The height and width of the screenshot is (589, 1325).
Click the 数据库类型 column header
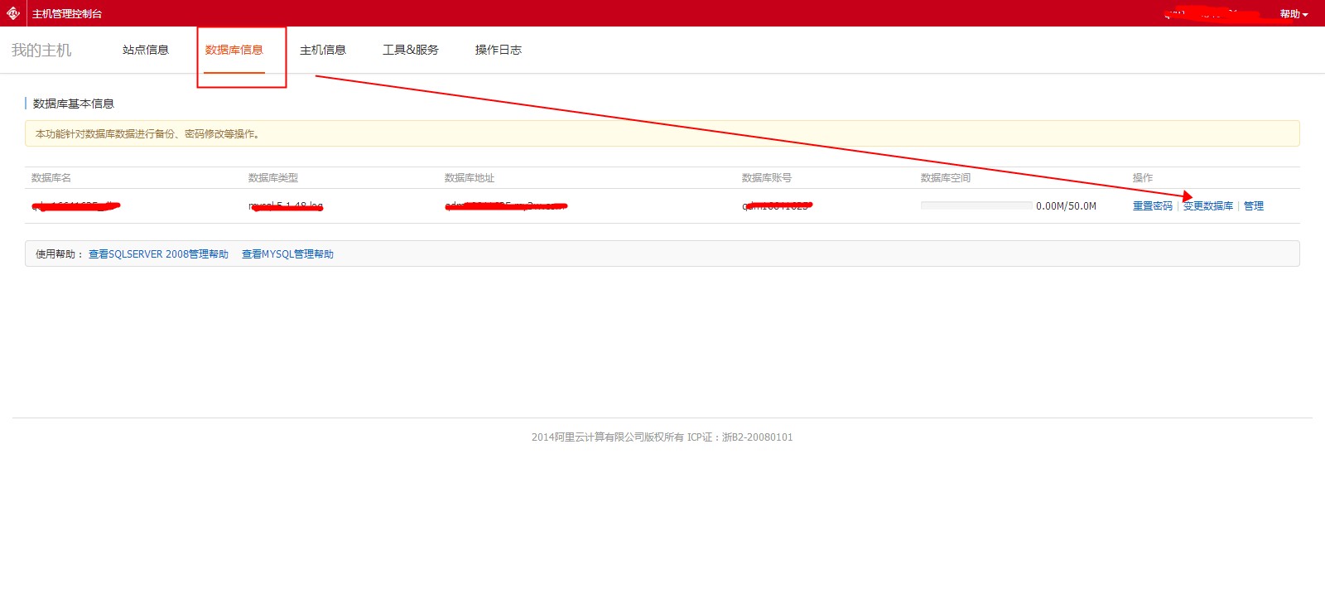pyautogui.click(x=273, y=178)
